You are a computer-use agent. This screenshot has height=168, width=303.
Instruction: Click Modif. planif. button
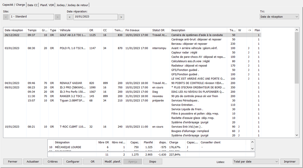tap(113, 162)
